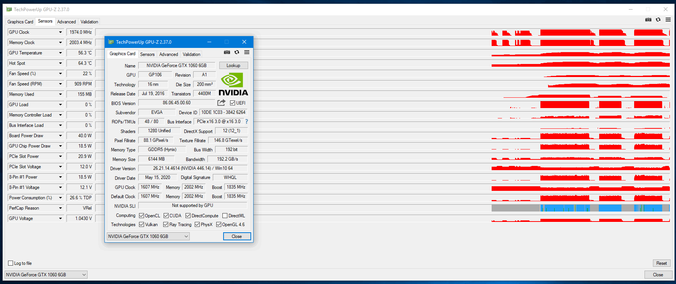Click the camera icon in the front GPU-Z dialog
The width and height of the screenshot is (676, 284).
227,52
